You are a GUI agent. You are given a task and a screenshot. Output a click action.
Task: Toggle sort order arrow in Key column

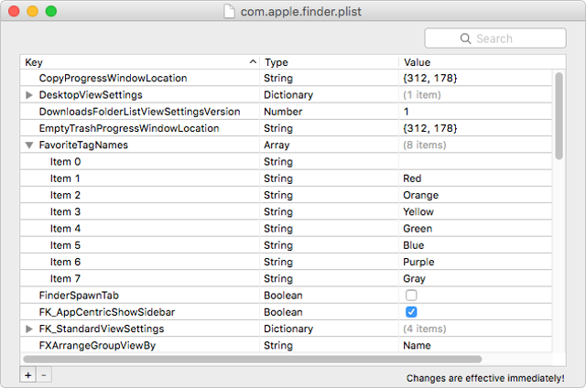(x=253, y=62)
